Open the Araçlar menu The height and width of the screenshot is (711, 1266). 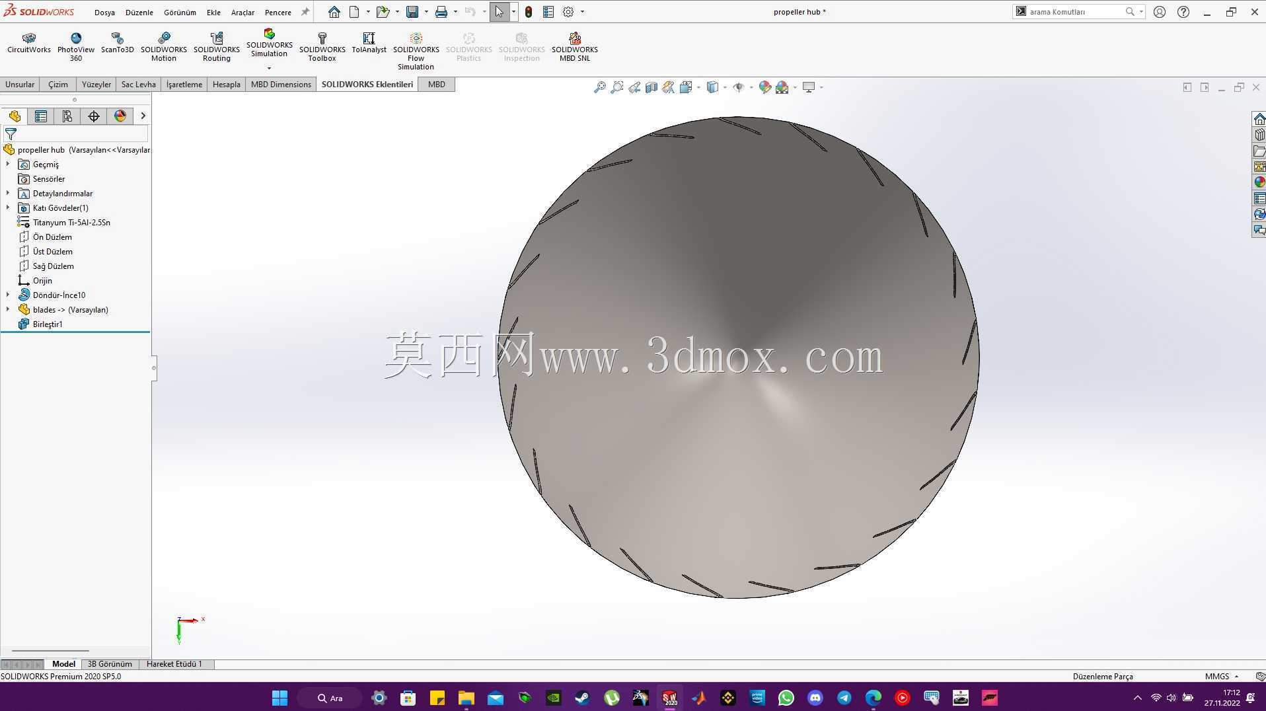click(x=242, y=13)
